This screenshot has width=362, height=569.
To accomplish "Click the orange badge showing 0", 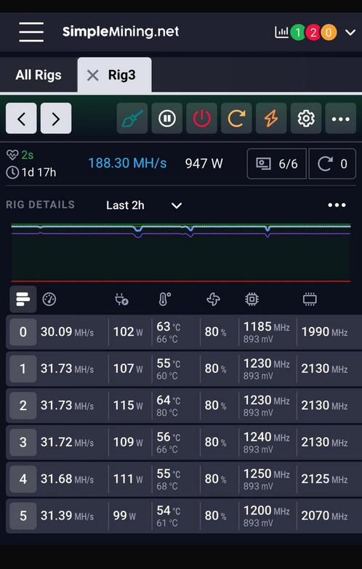I will 329,33.
